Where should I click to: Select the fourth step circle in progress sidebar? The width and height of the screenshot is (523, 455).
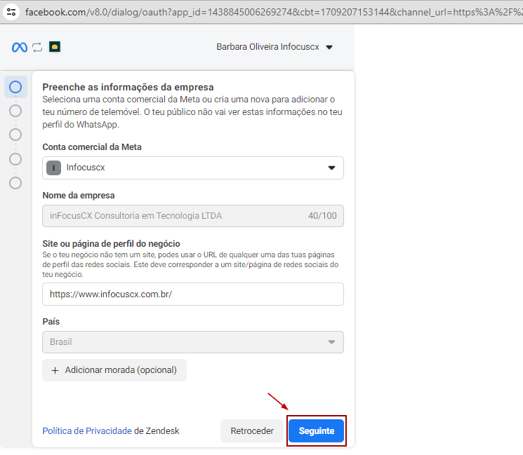pyautogui.click(x=15, y=159)
